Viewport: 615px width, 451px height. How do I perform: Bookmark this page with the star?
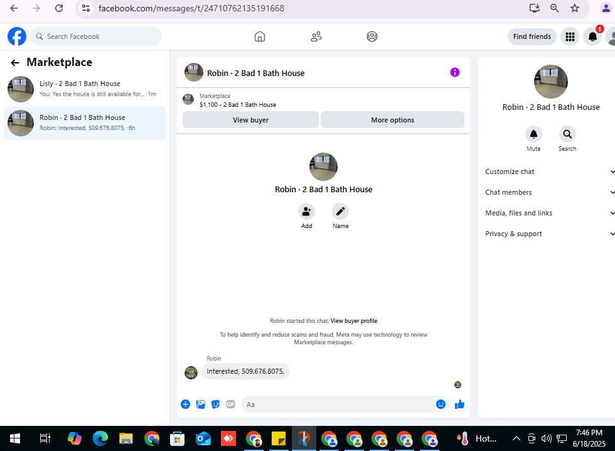[575, 8]
